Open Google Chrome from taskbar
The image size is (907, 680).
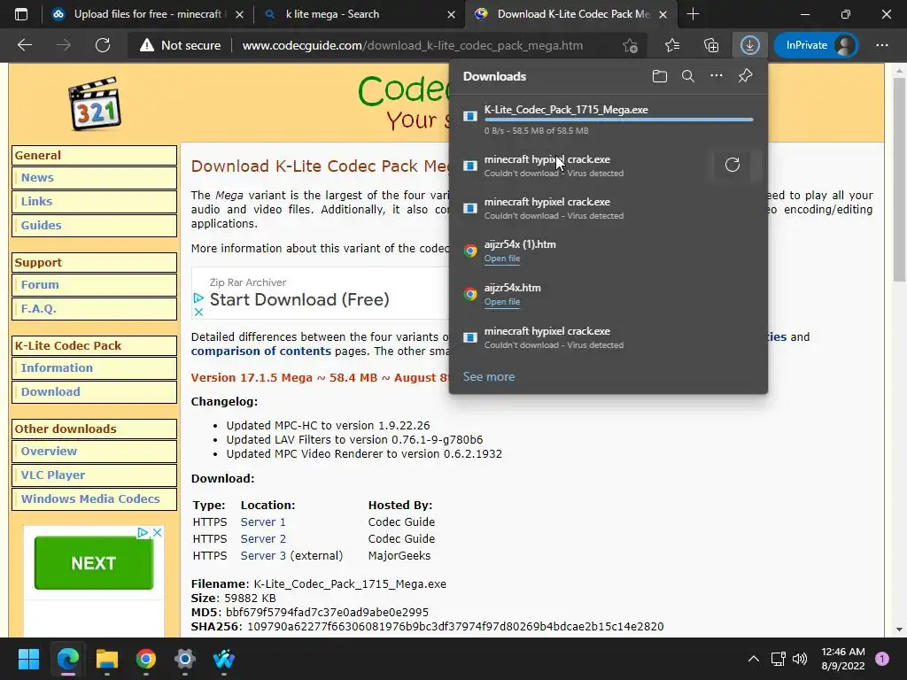click(x=146, y=659)
